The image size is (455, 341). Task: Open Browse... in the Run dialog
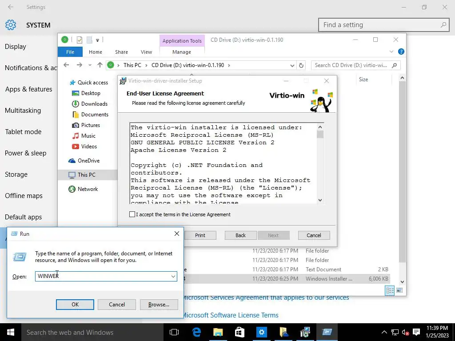pos(159,305)
